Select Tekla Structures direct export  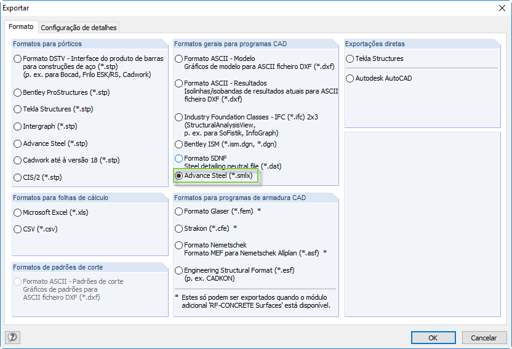350,59
